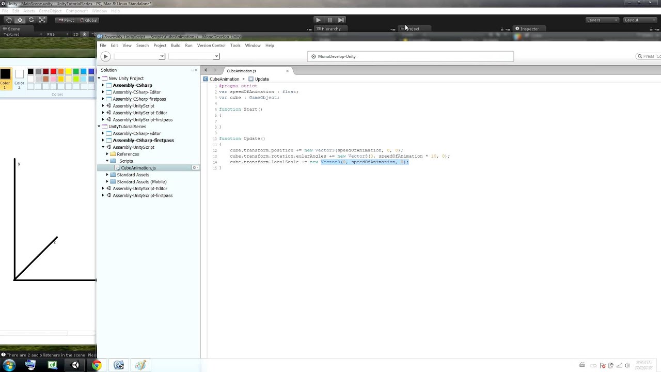Pick yellow swatch in Paint palette
This screenshot has height=372, width=661.
68,71
